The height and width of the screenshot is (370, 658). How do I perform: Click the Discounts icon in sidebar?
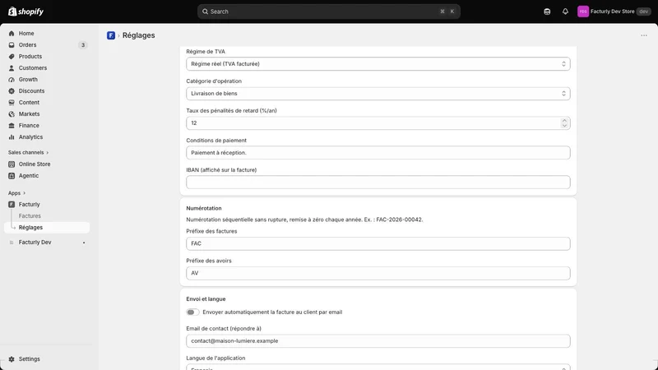point(12,91)
